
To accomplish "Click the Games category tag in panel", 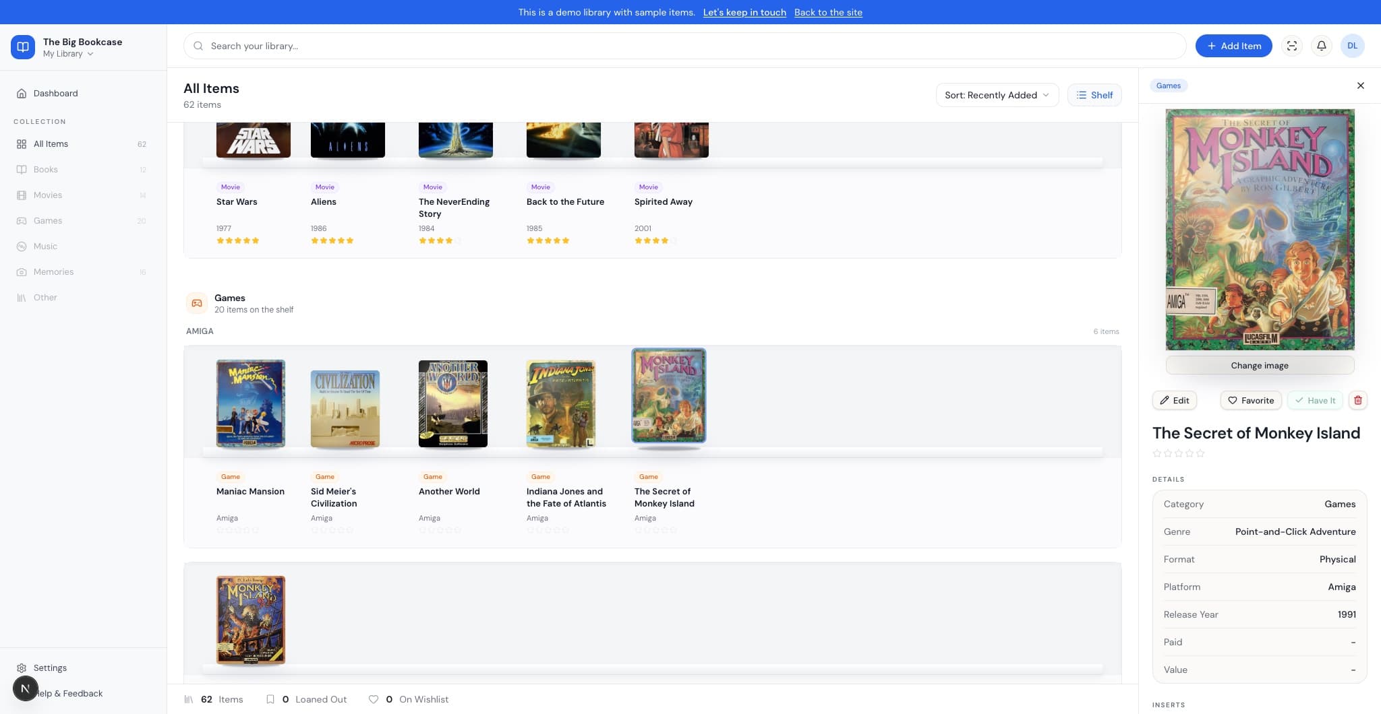I will pos(1169,86).
